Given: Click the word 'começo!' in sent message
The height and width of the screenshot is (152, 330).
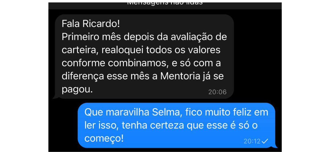Looking at the screenshot, I should [104, 139].
